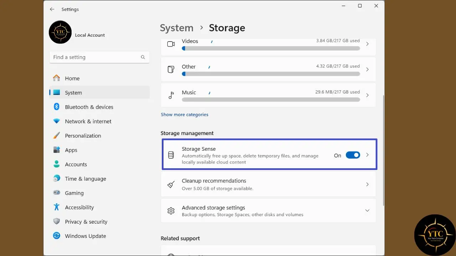Click the Music note icon

pos(171,95)
